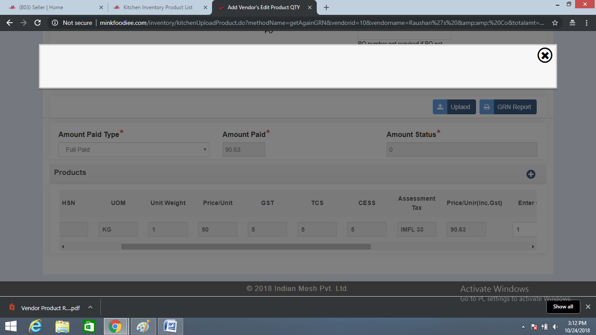
Task: Click Show all downloads button
Action: coord(563,307)
